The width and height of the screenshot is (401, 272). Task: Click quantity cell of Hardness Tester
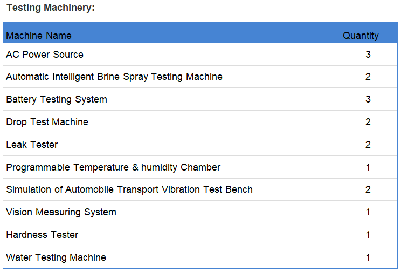(369, 235)
